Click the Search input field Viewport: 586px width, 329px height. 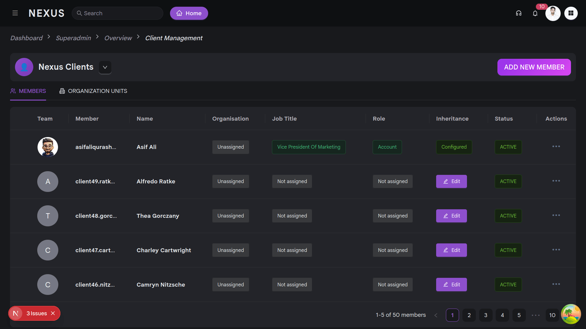tap(118, 13)
